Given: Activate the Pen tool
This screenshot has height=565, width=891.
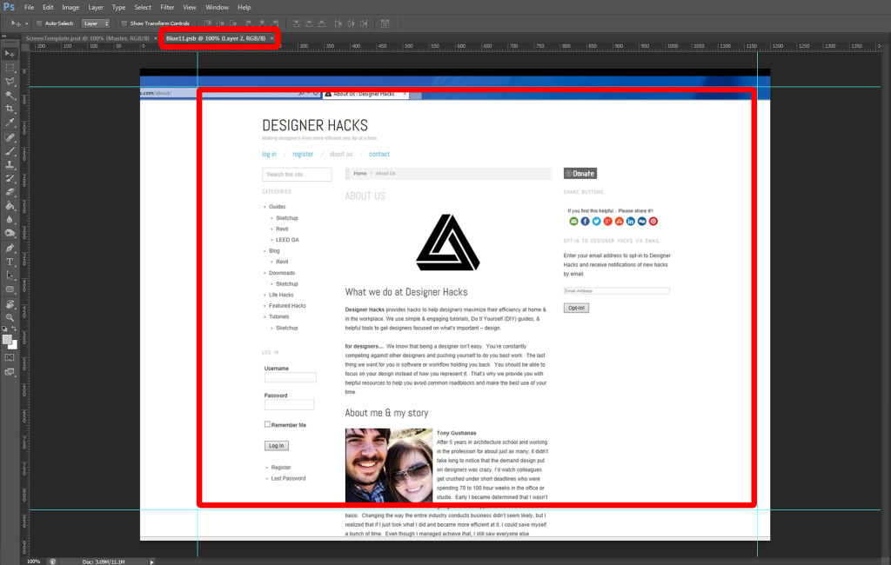Looking at the screenshot, I should [x=10, y=248].
